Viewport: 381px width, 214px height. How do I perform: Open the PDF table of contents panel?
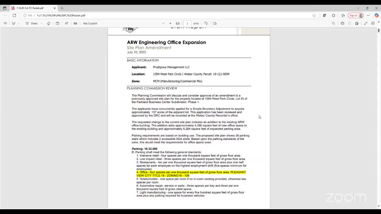point(5,23)
